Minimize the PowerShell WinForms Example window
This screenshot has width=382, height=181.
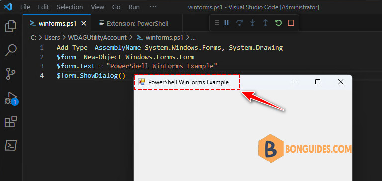click(x=295, y=82)
